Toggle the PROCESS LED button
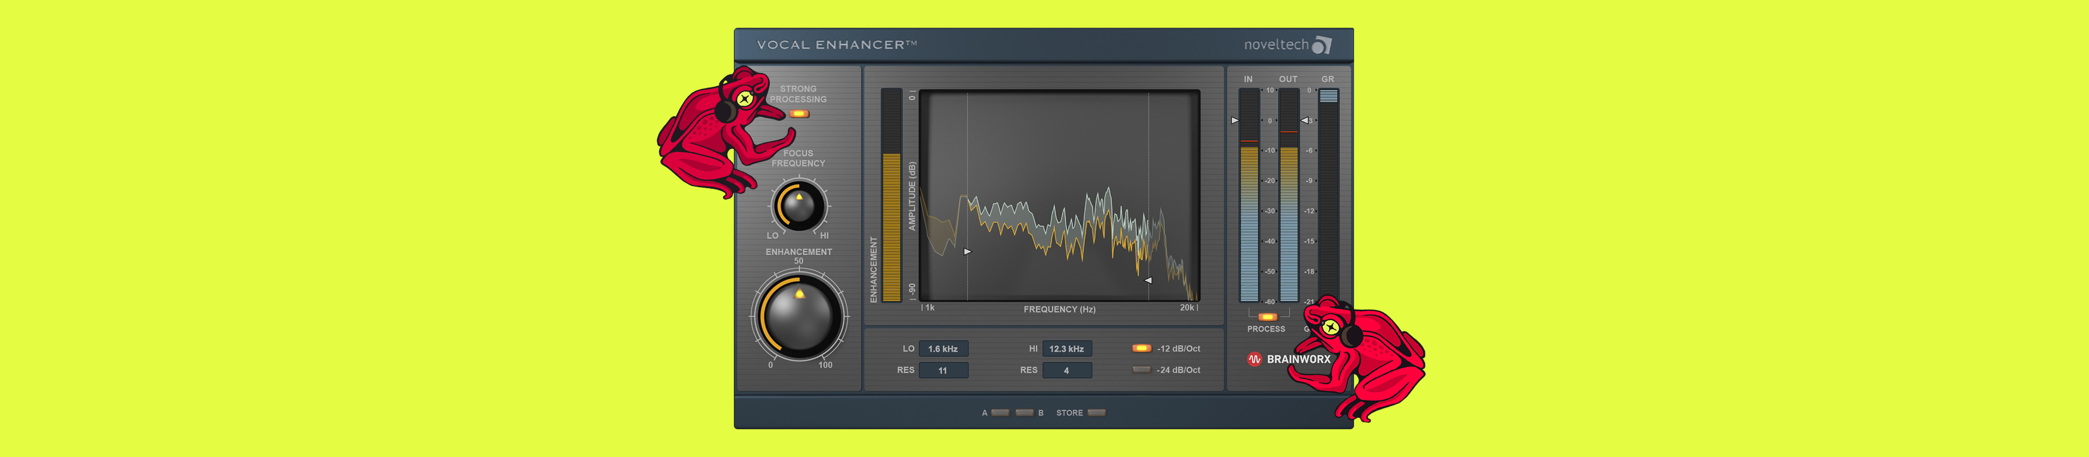 1266,317
